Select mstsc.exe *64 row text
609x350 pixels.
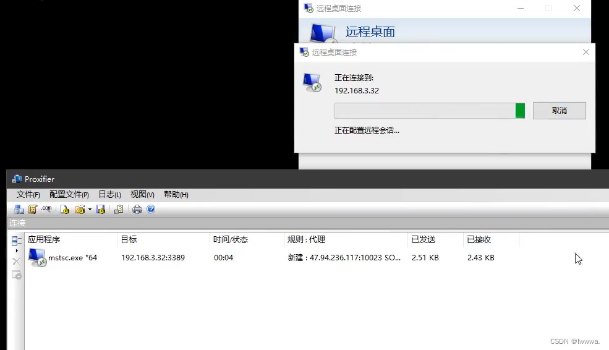pyautogui.click(x=72, y=257)
